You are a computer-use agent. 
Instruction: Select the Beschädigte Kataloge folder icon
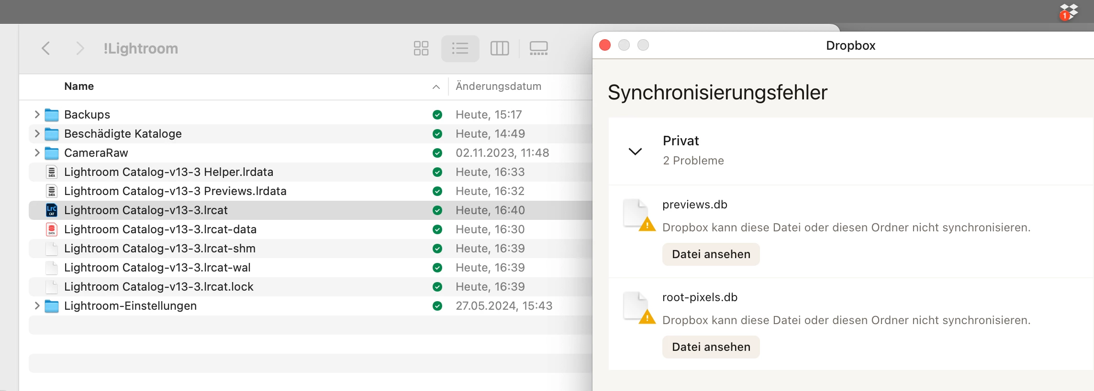pos(52,134)
